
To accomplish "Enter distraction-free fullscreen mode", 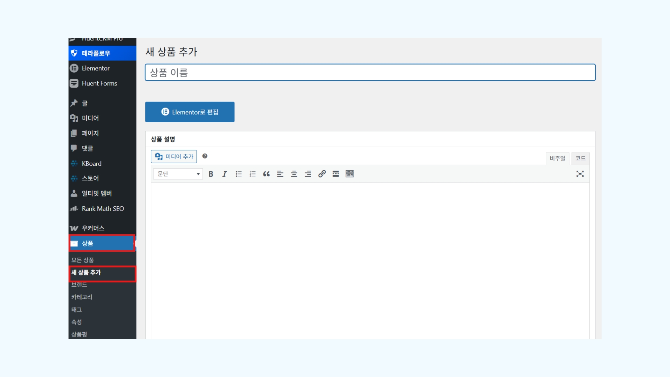I will (580, 174).
